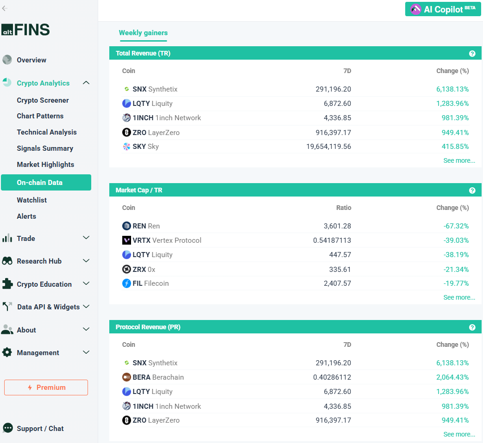See more in Protocol Revenue table
The image size is (483, 443).
(459, 434)
